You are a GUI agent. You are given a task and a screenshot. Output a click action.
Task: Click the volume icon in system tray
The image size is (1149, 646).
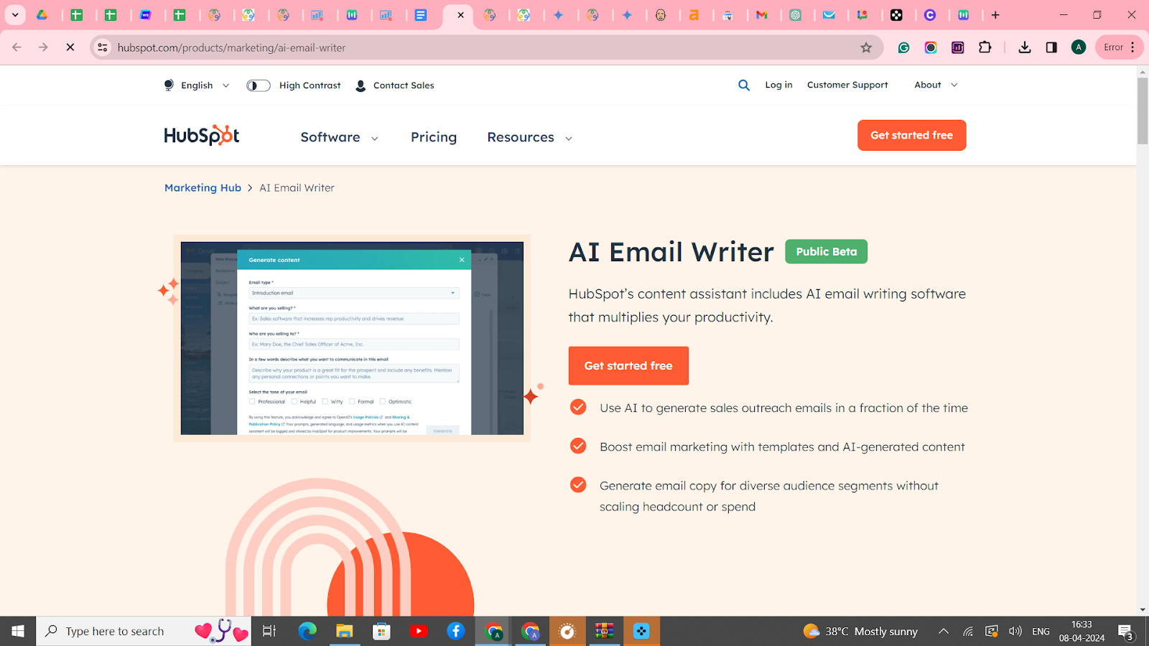[x=1015, y=631]
